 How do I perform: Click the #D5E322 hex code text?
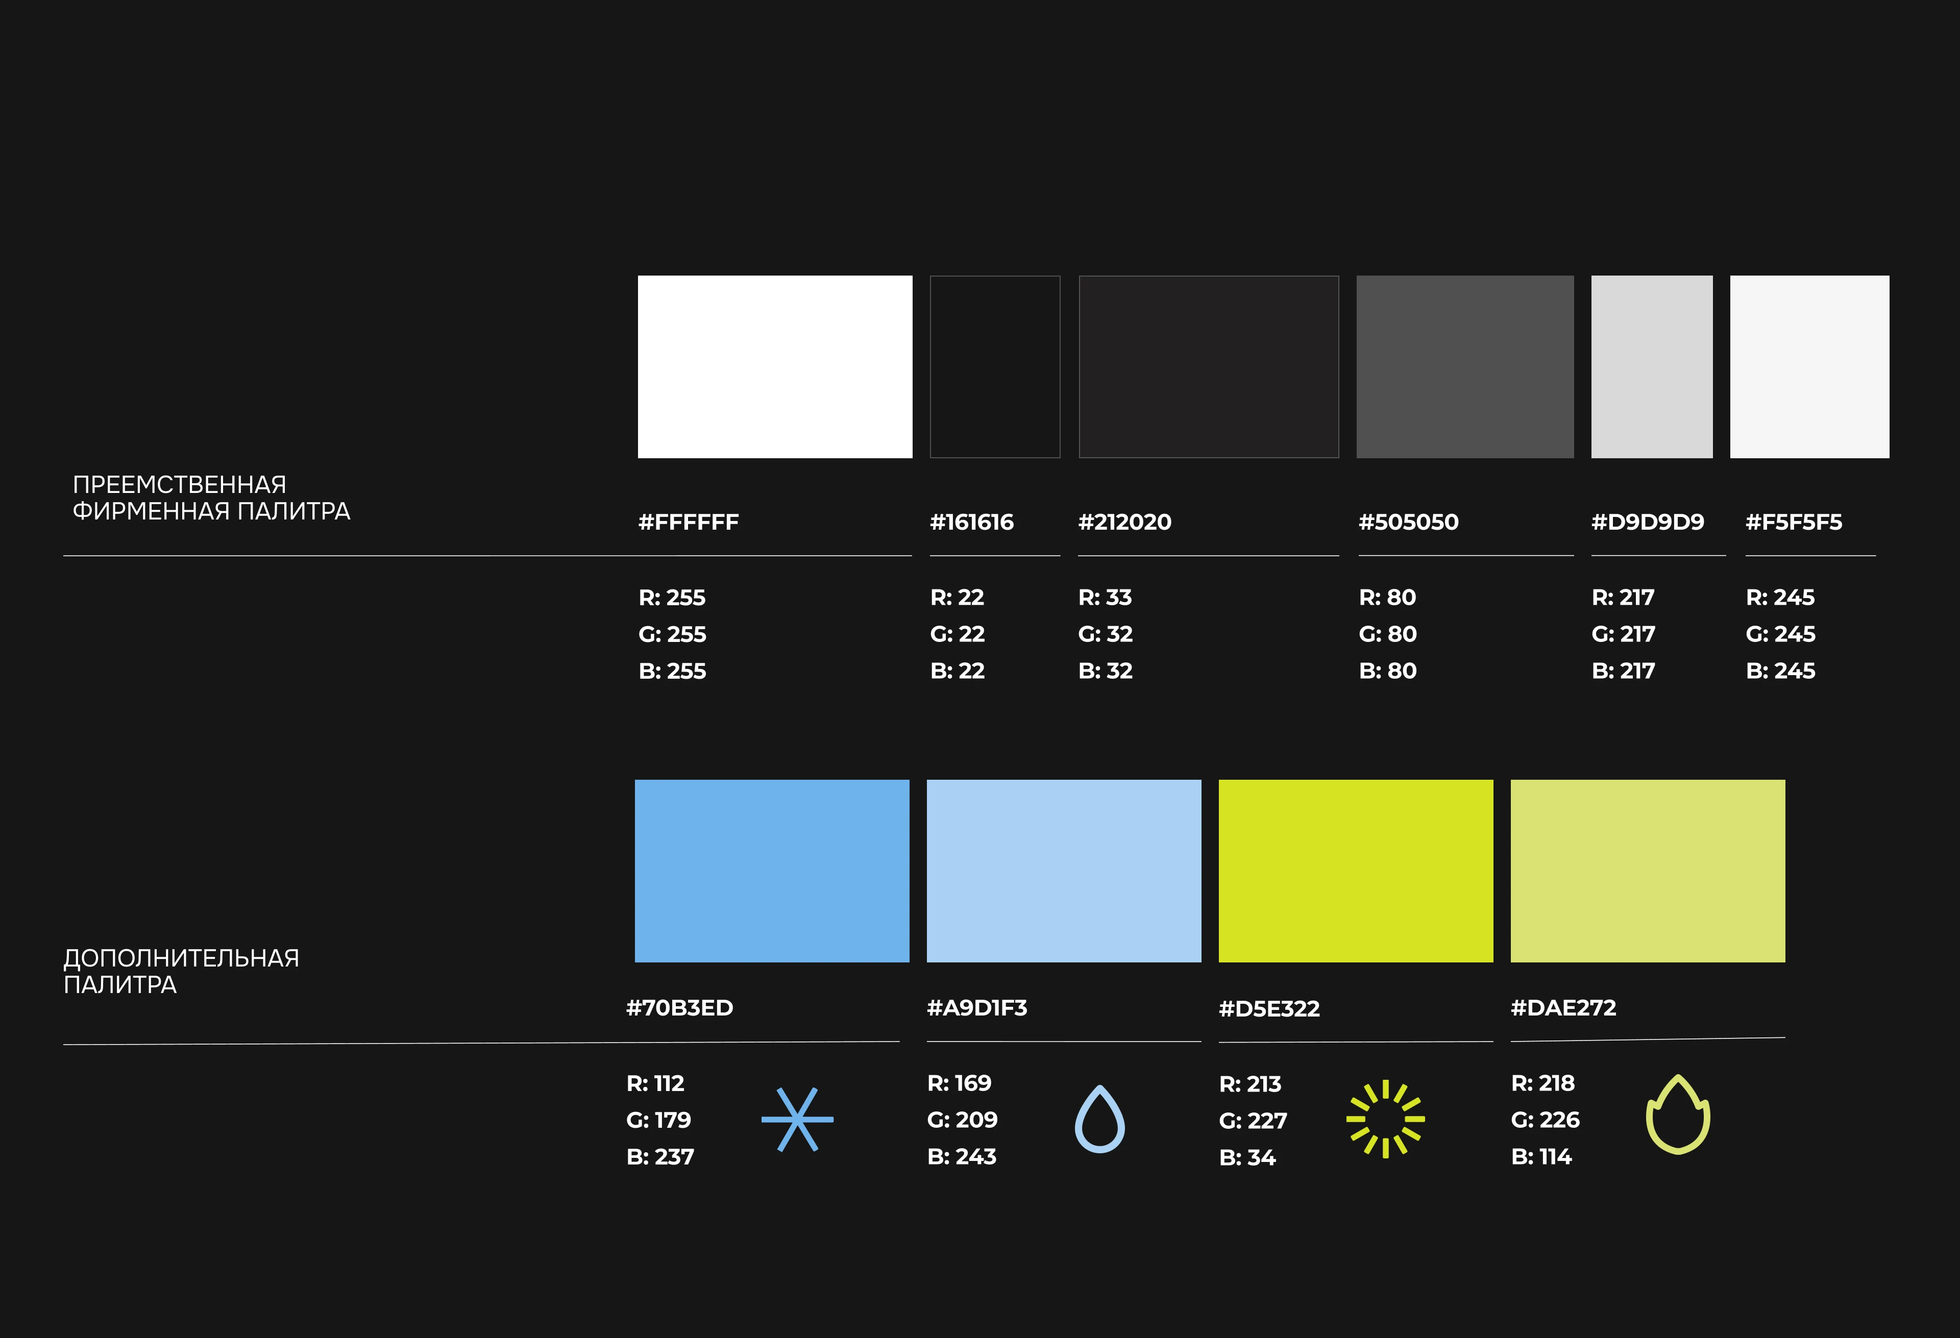[x=1268, y=1008]
